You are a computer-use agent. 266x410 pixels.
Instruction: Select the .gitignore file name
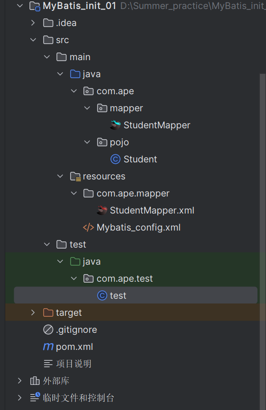click(76, 330)
